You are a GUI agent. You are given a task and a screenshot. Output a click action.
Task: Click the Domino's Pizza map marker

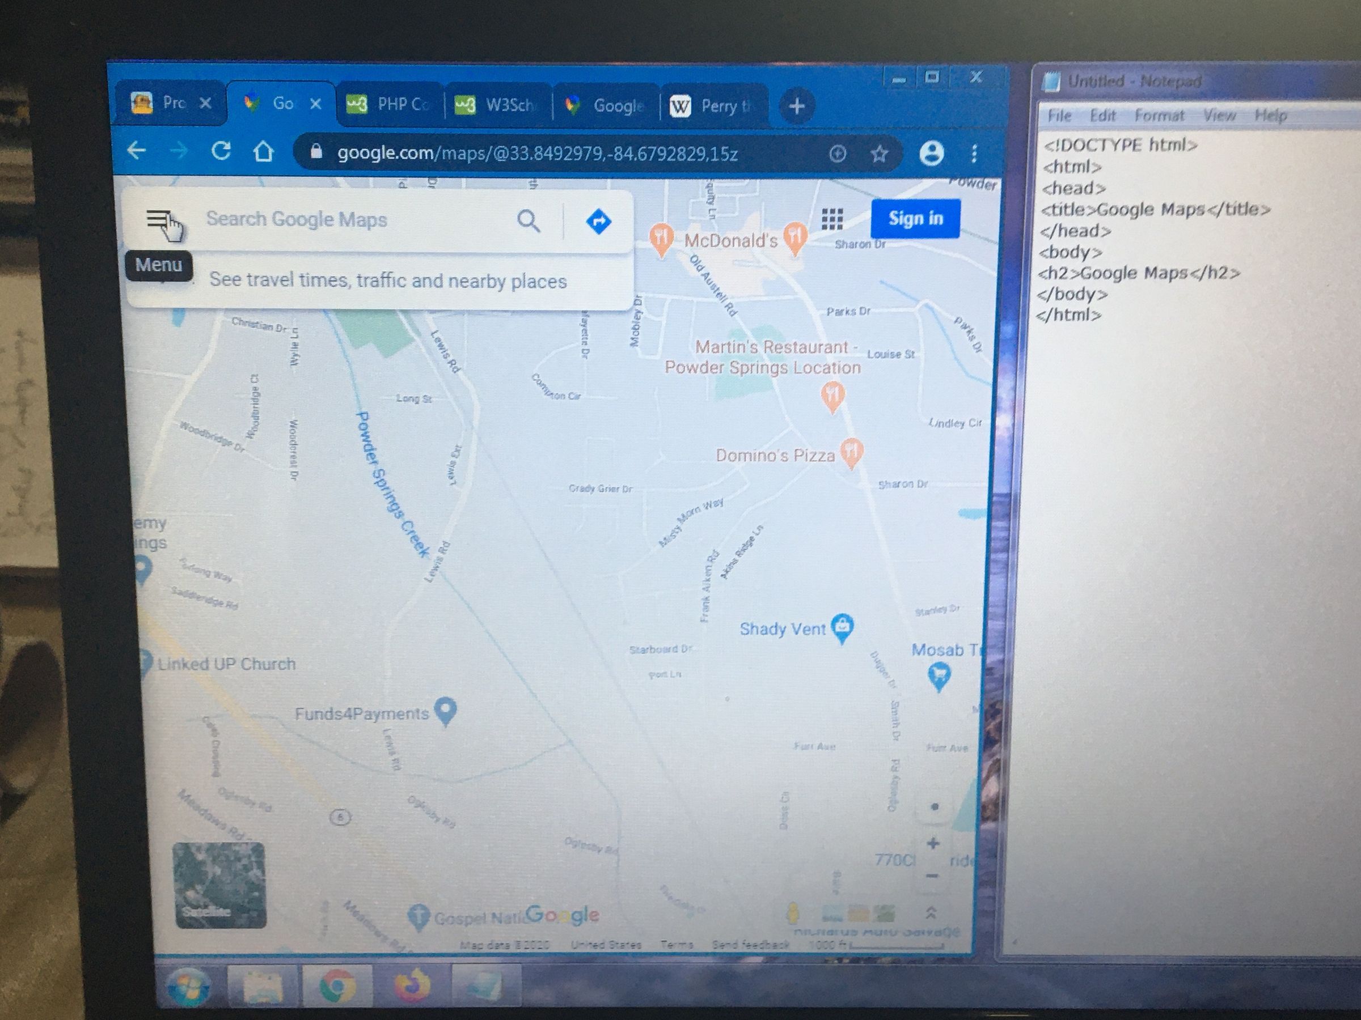pyautogui.click(x=851, y=453)
